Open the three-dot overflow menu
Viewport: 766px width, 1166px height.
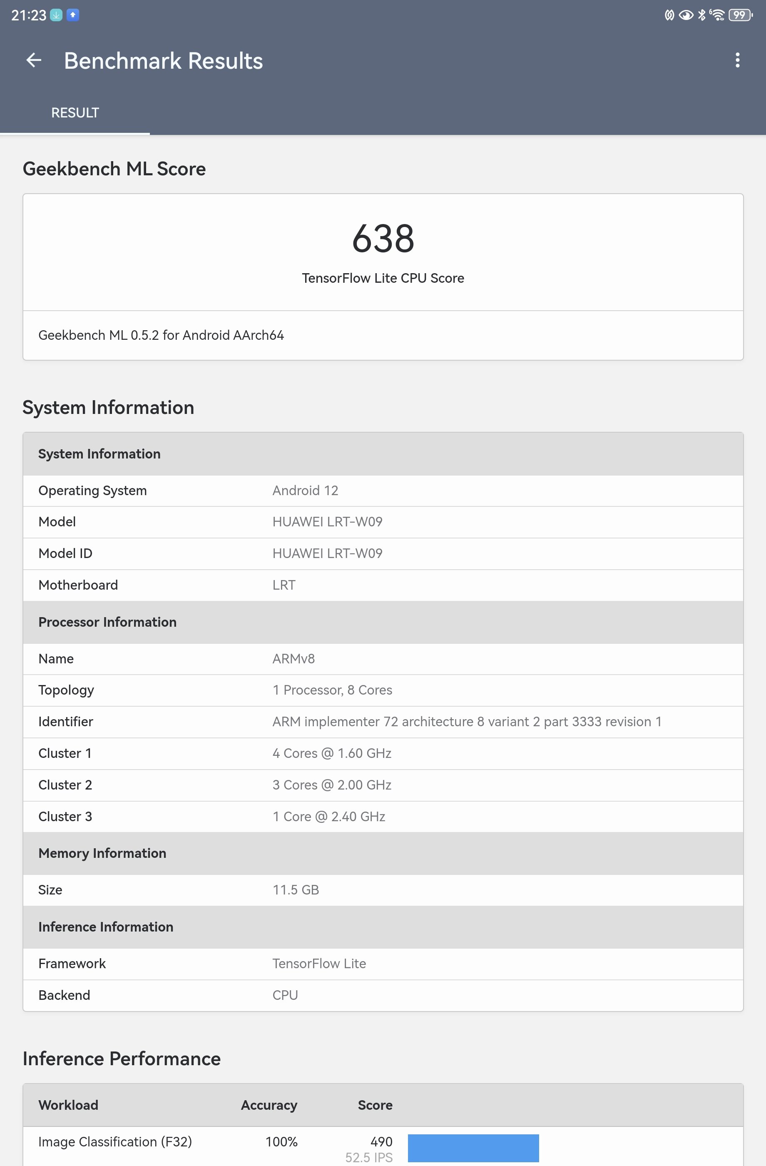coord(737,60)
